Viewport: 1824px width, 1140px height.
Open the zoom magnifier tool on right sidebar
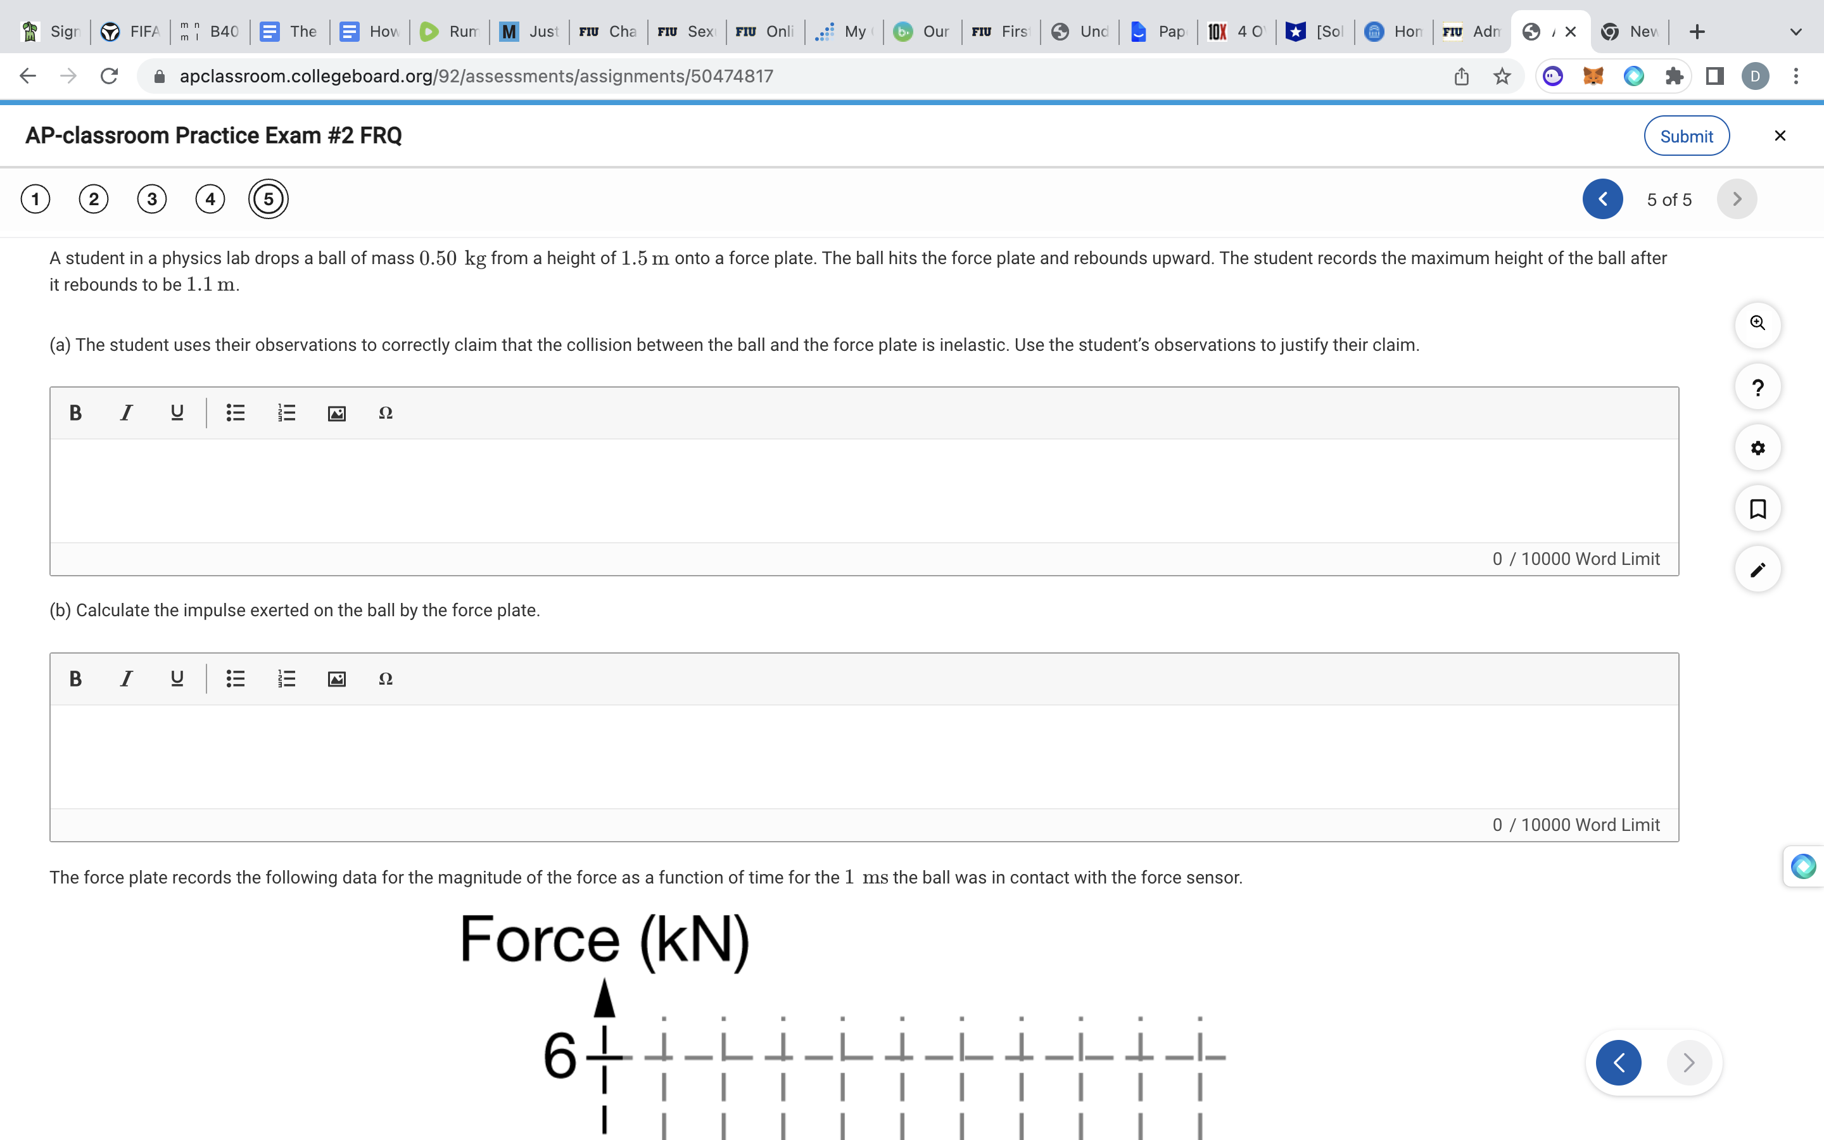[1758, 324]
